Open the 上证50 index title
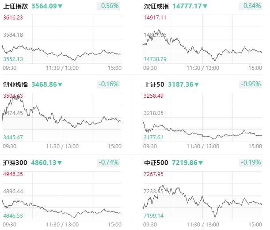The width and height of the screenshot is (270, 230). tap(154, 84)
